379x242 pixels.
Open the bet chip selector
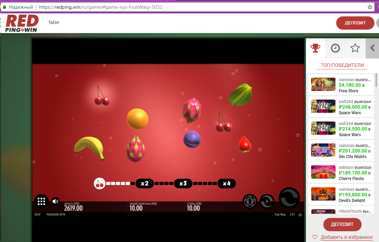coord(250,201)
